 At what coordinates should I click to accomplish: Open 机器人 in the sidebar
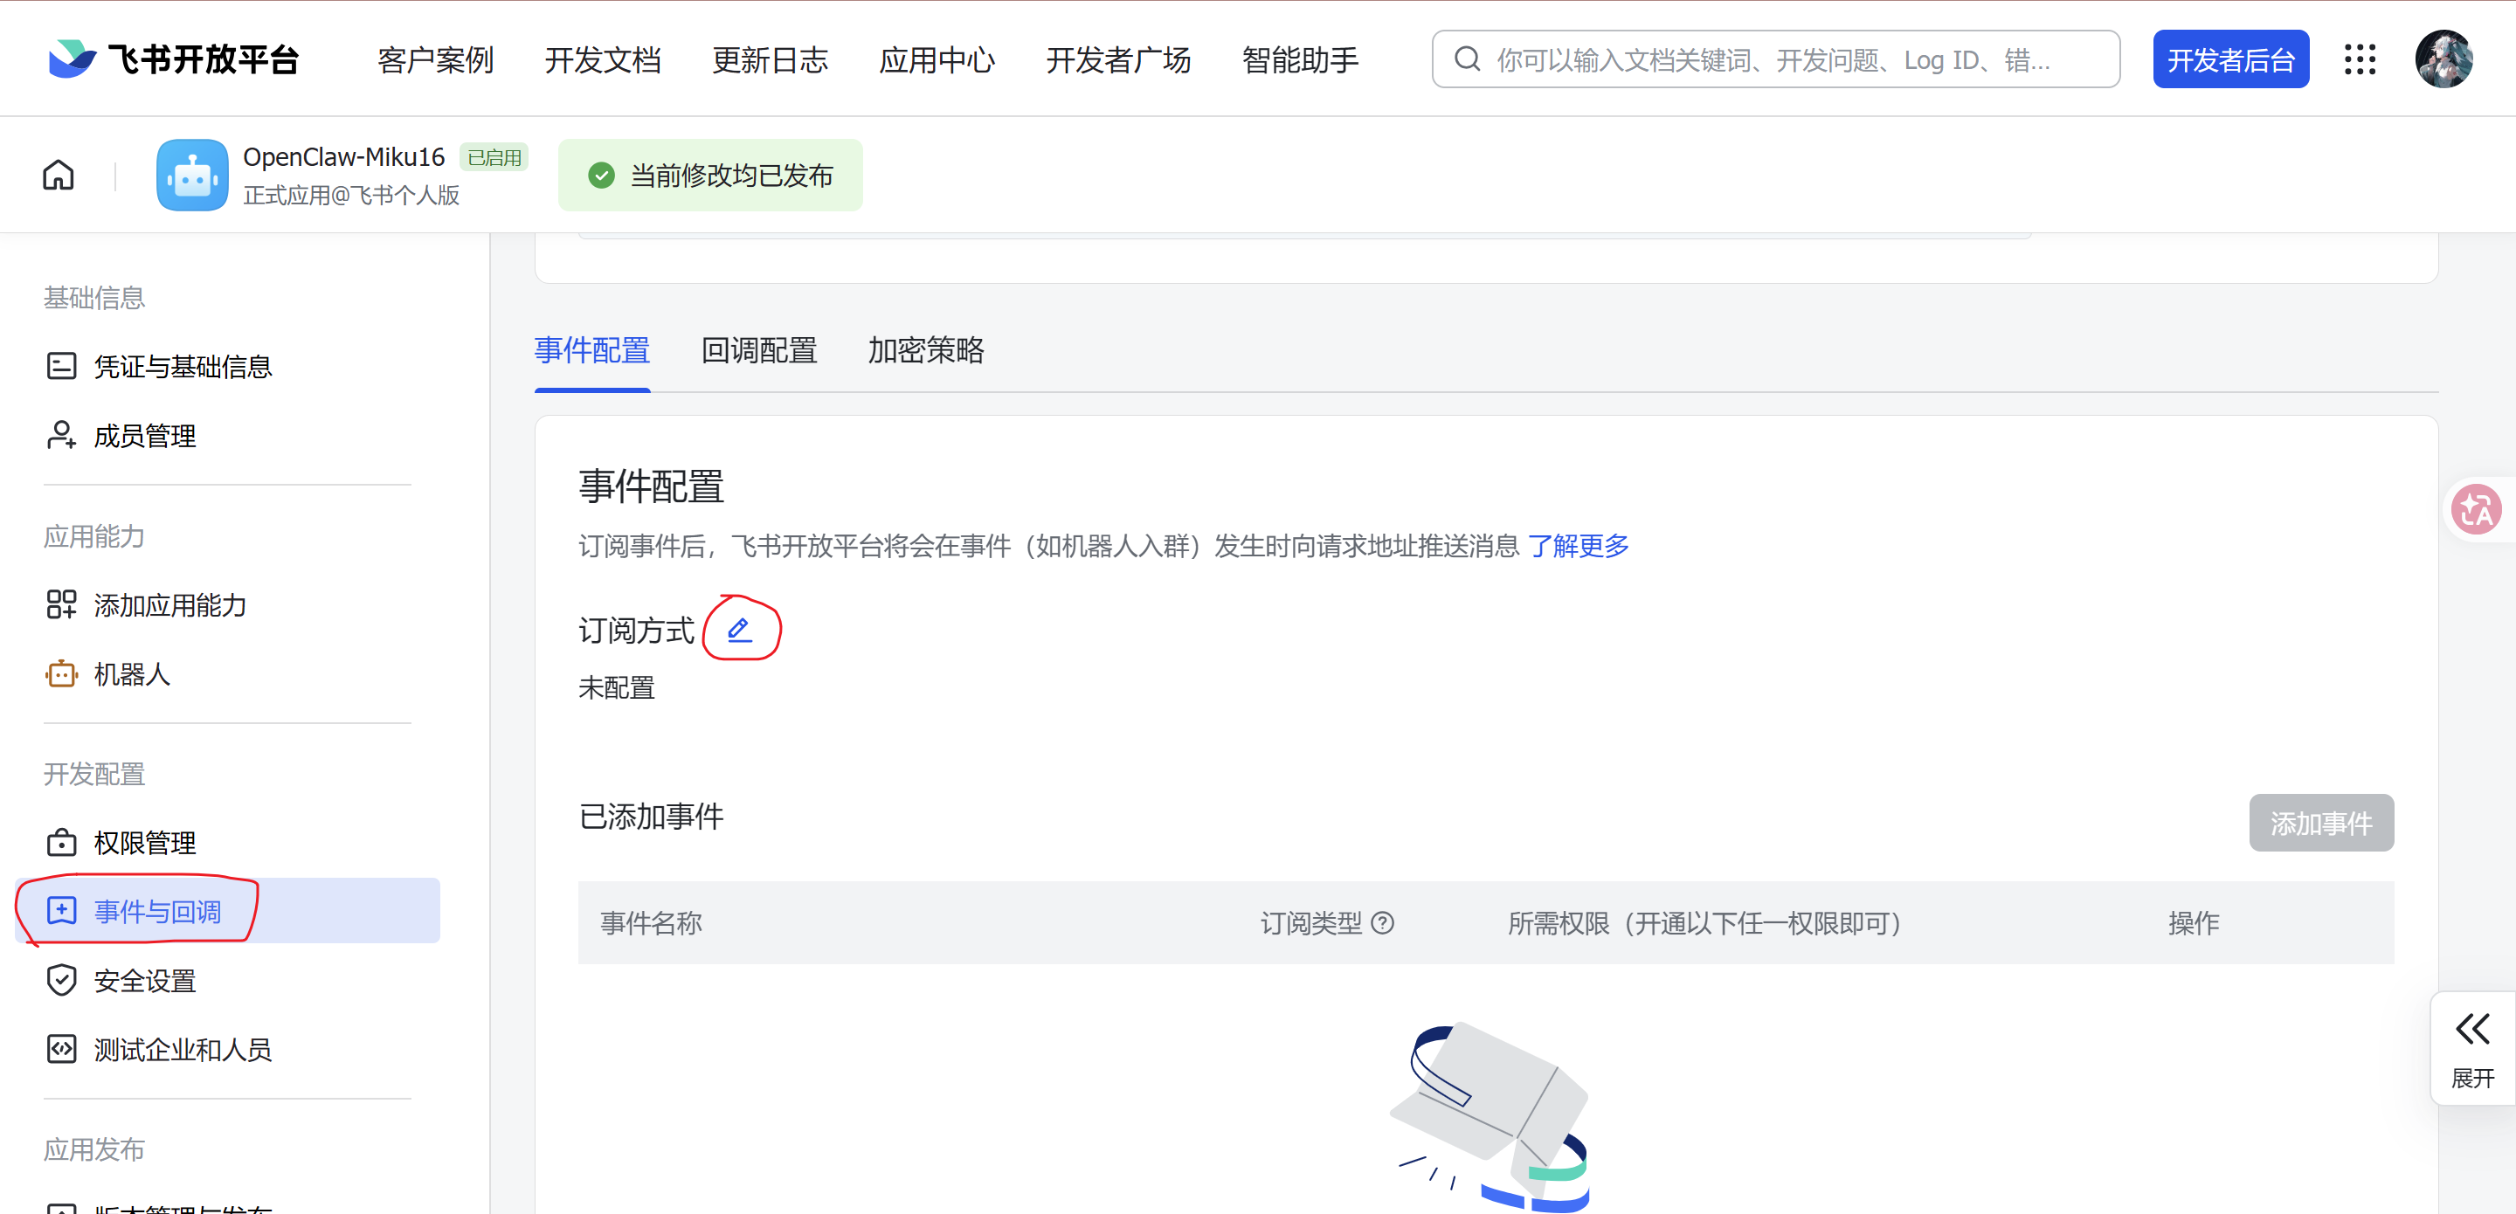point(132,674)
